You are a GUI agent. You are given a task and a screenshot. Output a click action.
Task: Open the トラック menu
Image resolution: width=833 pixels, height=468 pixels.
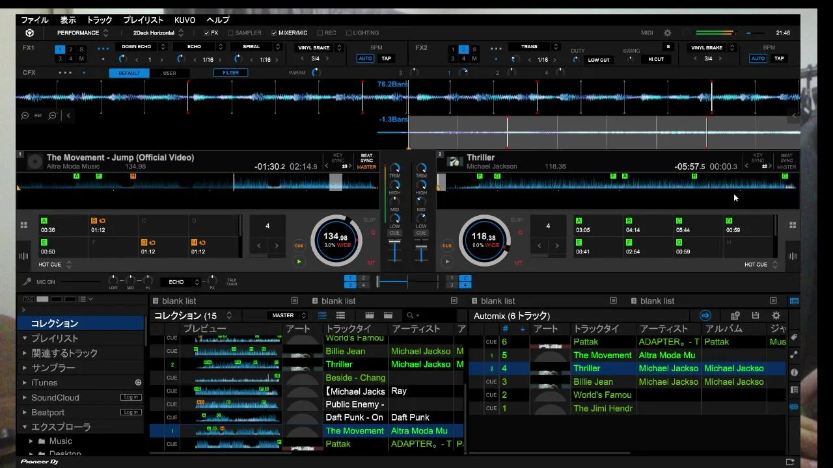tap(100, 20)
